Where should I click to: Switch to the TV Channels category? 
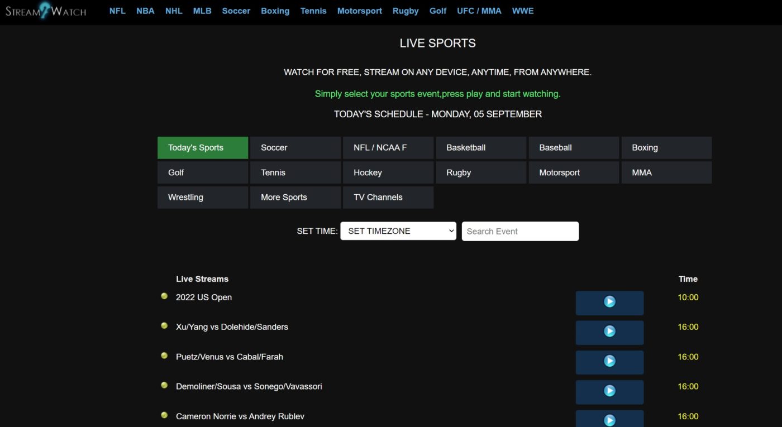pos(388,197)
